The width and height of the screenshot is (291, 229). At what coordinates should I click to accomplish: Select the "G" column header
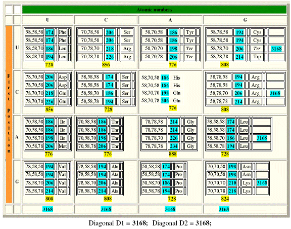245,20
